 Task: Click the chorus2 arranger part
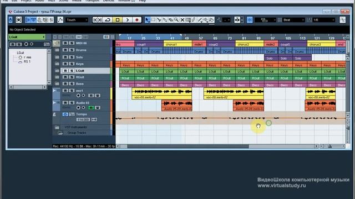pos(250,44)
